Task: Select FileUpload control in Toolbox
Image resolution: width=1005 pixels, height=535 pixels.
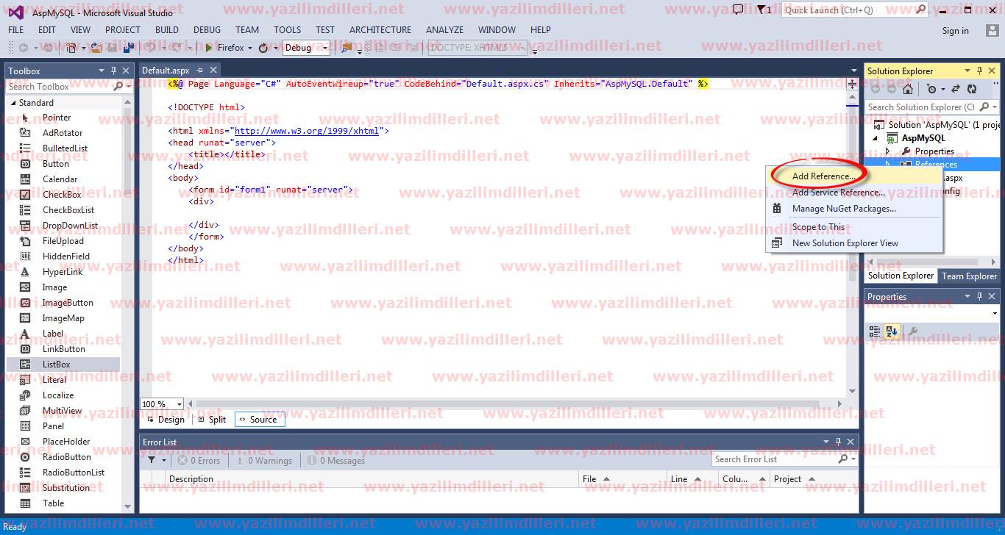Action: (63, 241)
